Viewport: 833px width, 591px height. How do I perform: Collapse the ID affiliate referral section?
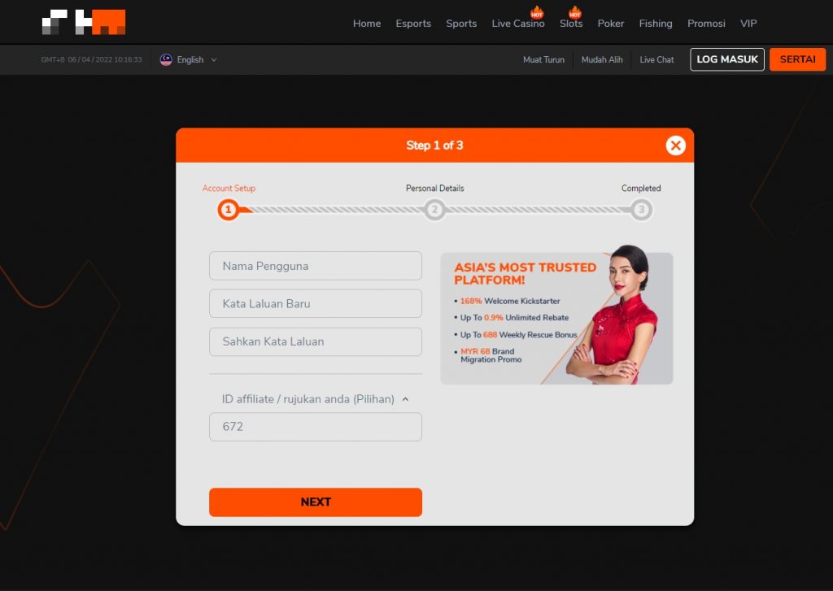click(x=405, y=399)
